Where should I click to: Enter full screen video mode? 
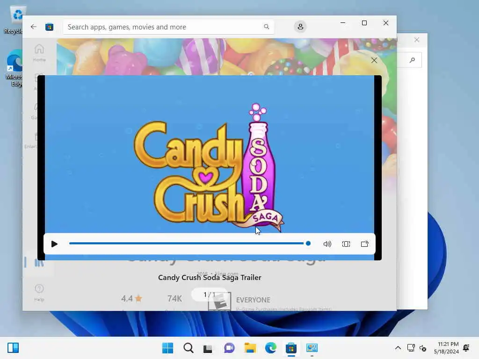click(346, 244)
